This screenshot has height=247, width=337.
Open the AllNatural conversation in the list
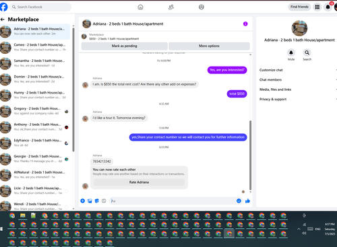(35, 175)
